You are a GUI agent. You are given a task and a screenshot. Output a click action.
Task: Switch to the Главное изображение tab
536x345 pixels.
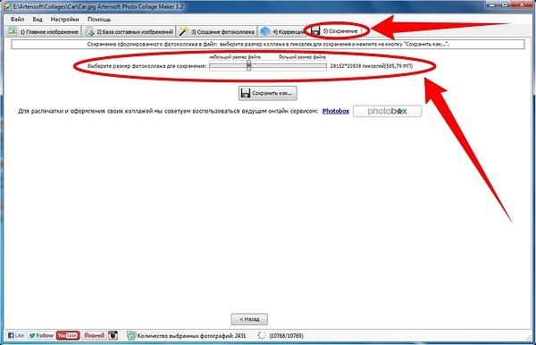(44, 31)
